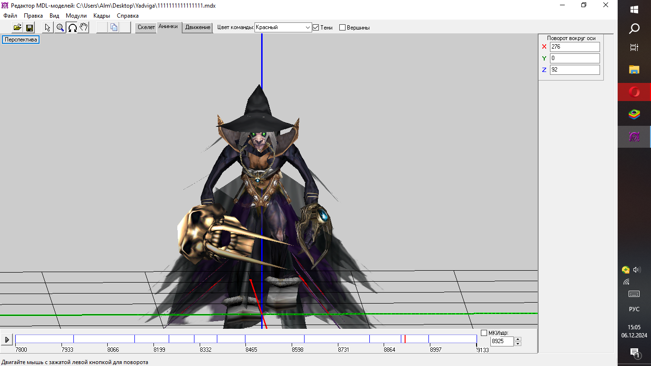Open the Модули menu
The image size is (651, 366).
pos(76,16)
